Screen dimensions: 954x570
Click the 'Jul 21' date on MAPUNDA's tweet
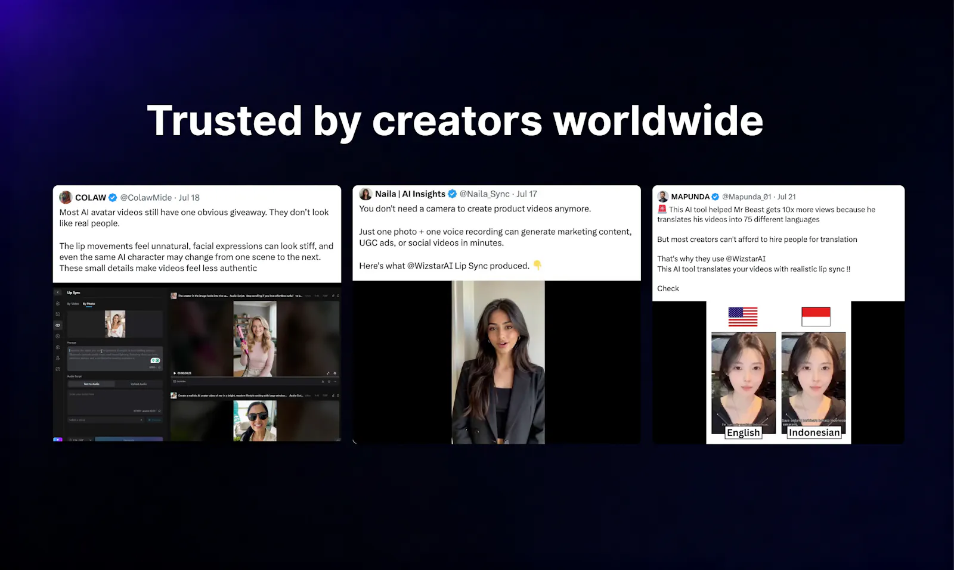(x=786, y=197)
